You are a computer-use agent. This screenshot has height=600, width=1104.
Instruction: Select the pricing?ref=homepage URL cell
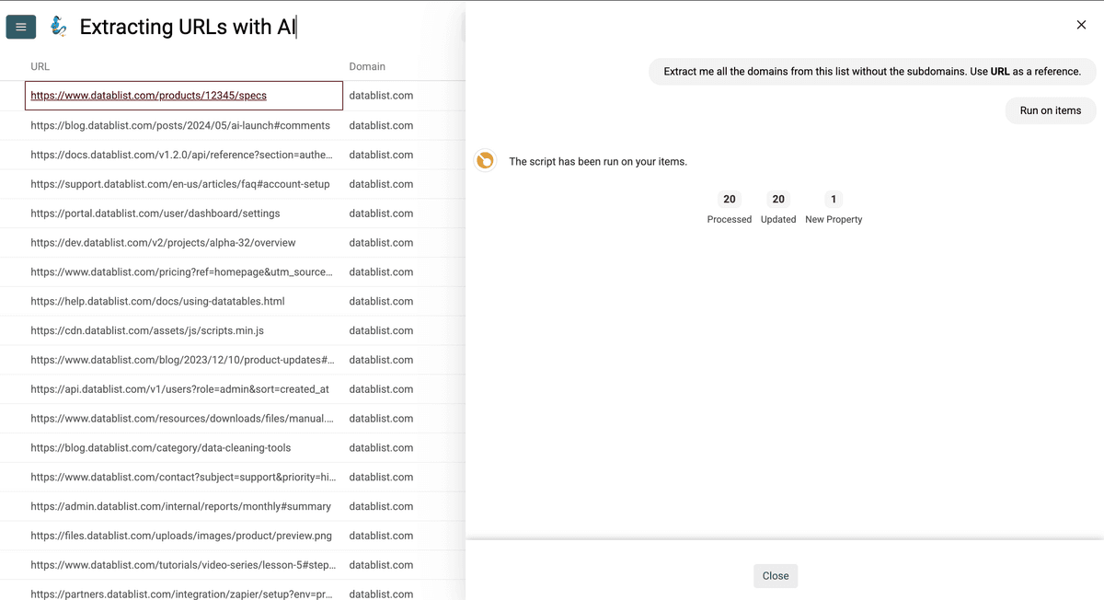tap(184, 272)
